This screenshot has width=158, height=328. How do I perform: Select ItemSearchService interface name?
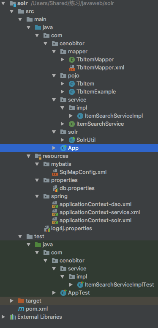click(x=100, y=124)
